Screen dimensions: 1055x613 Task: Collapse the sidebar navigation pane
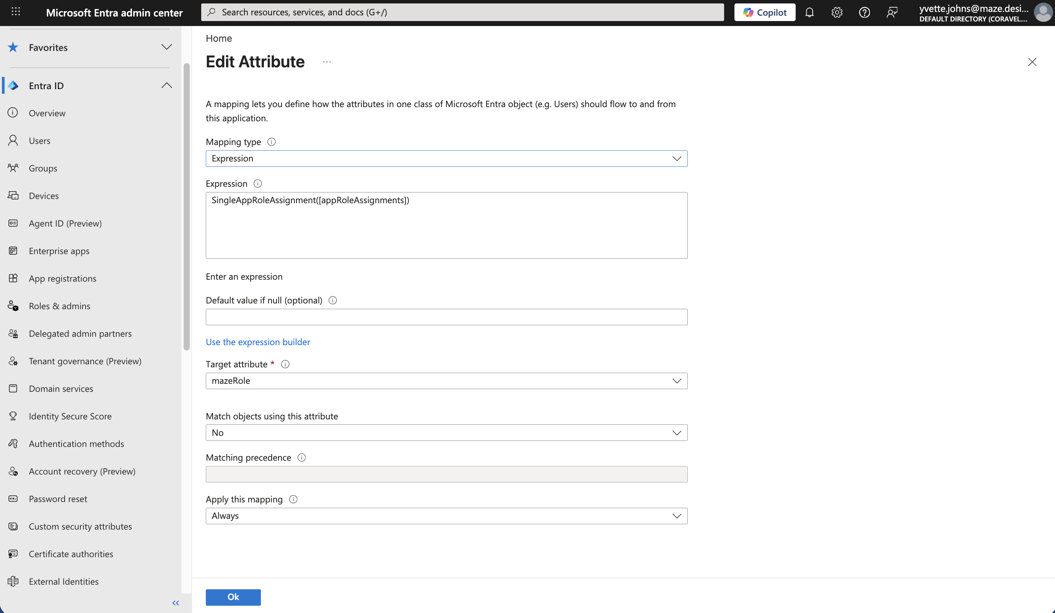[x=176, y=603]
